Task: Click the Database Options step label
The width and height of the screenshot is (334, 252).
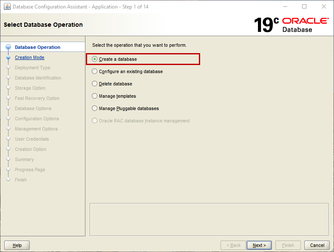Action: click(x=33, y=109)
